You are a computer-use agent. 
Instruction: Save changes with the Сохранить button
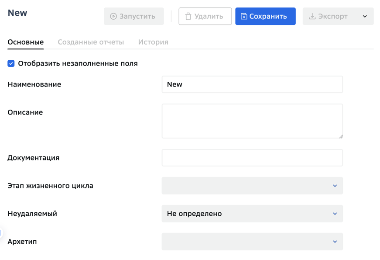[x=265, y=16]
